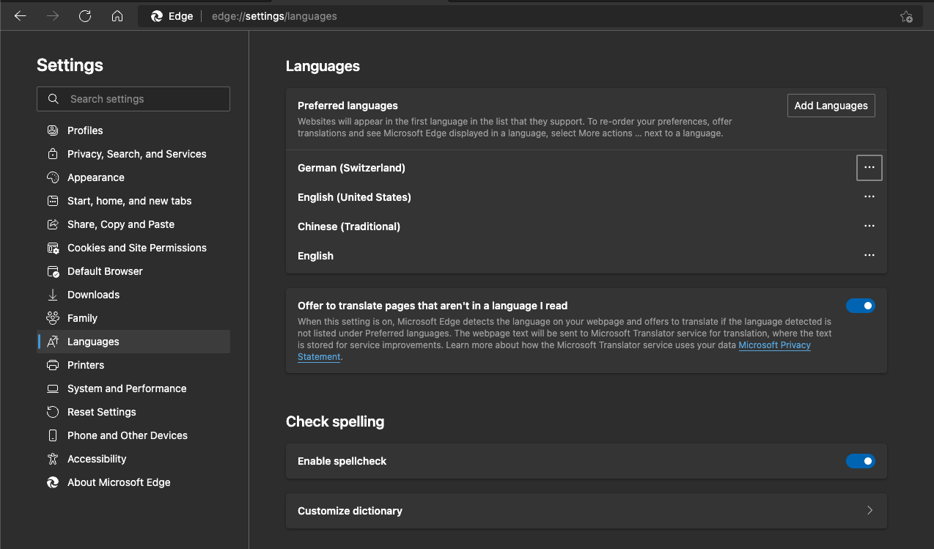Refresh the settings page

[x=84, y=15]
